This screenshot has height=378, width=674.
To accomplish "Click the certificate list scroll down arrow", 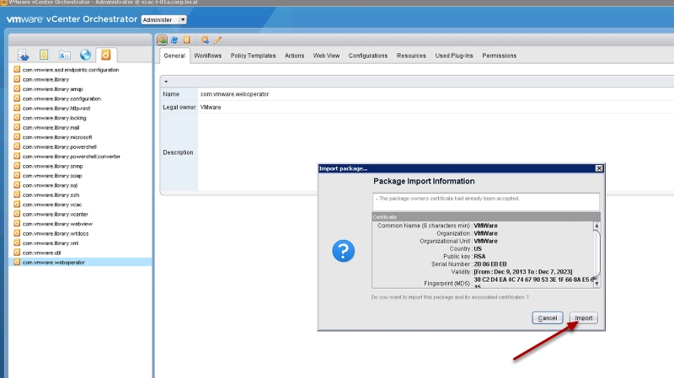I will [596, 284].
